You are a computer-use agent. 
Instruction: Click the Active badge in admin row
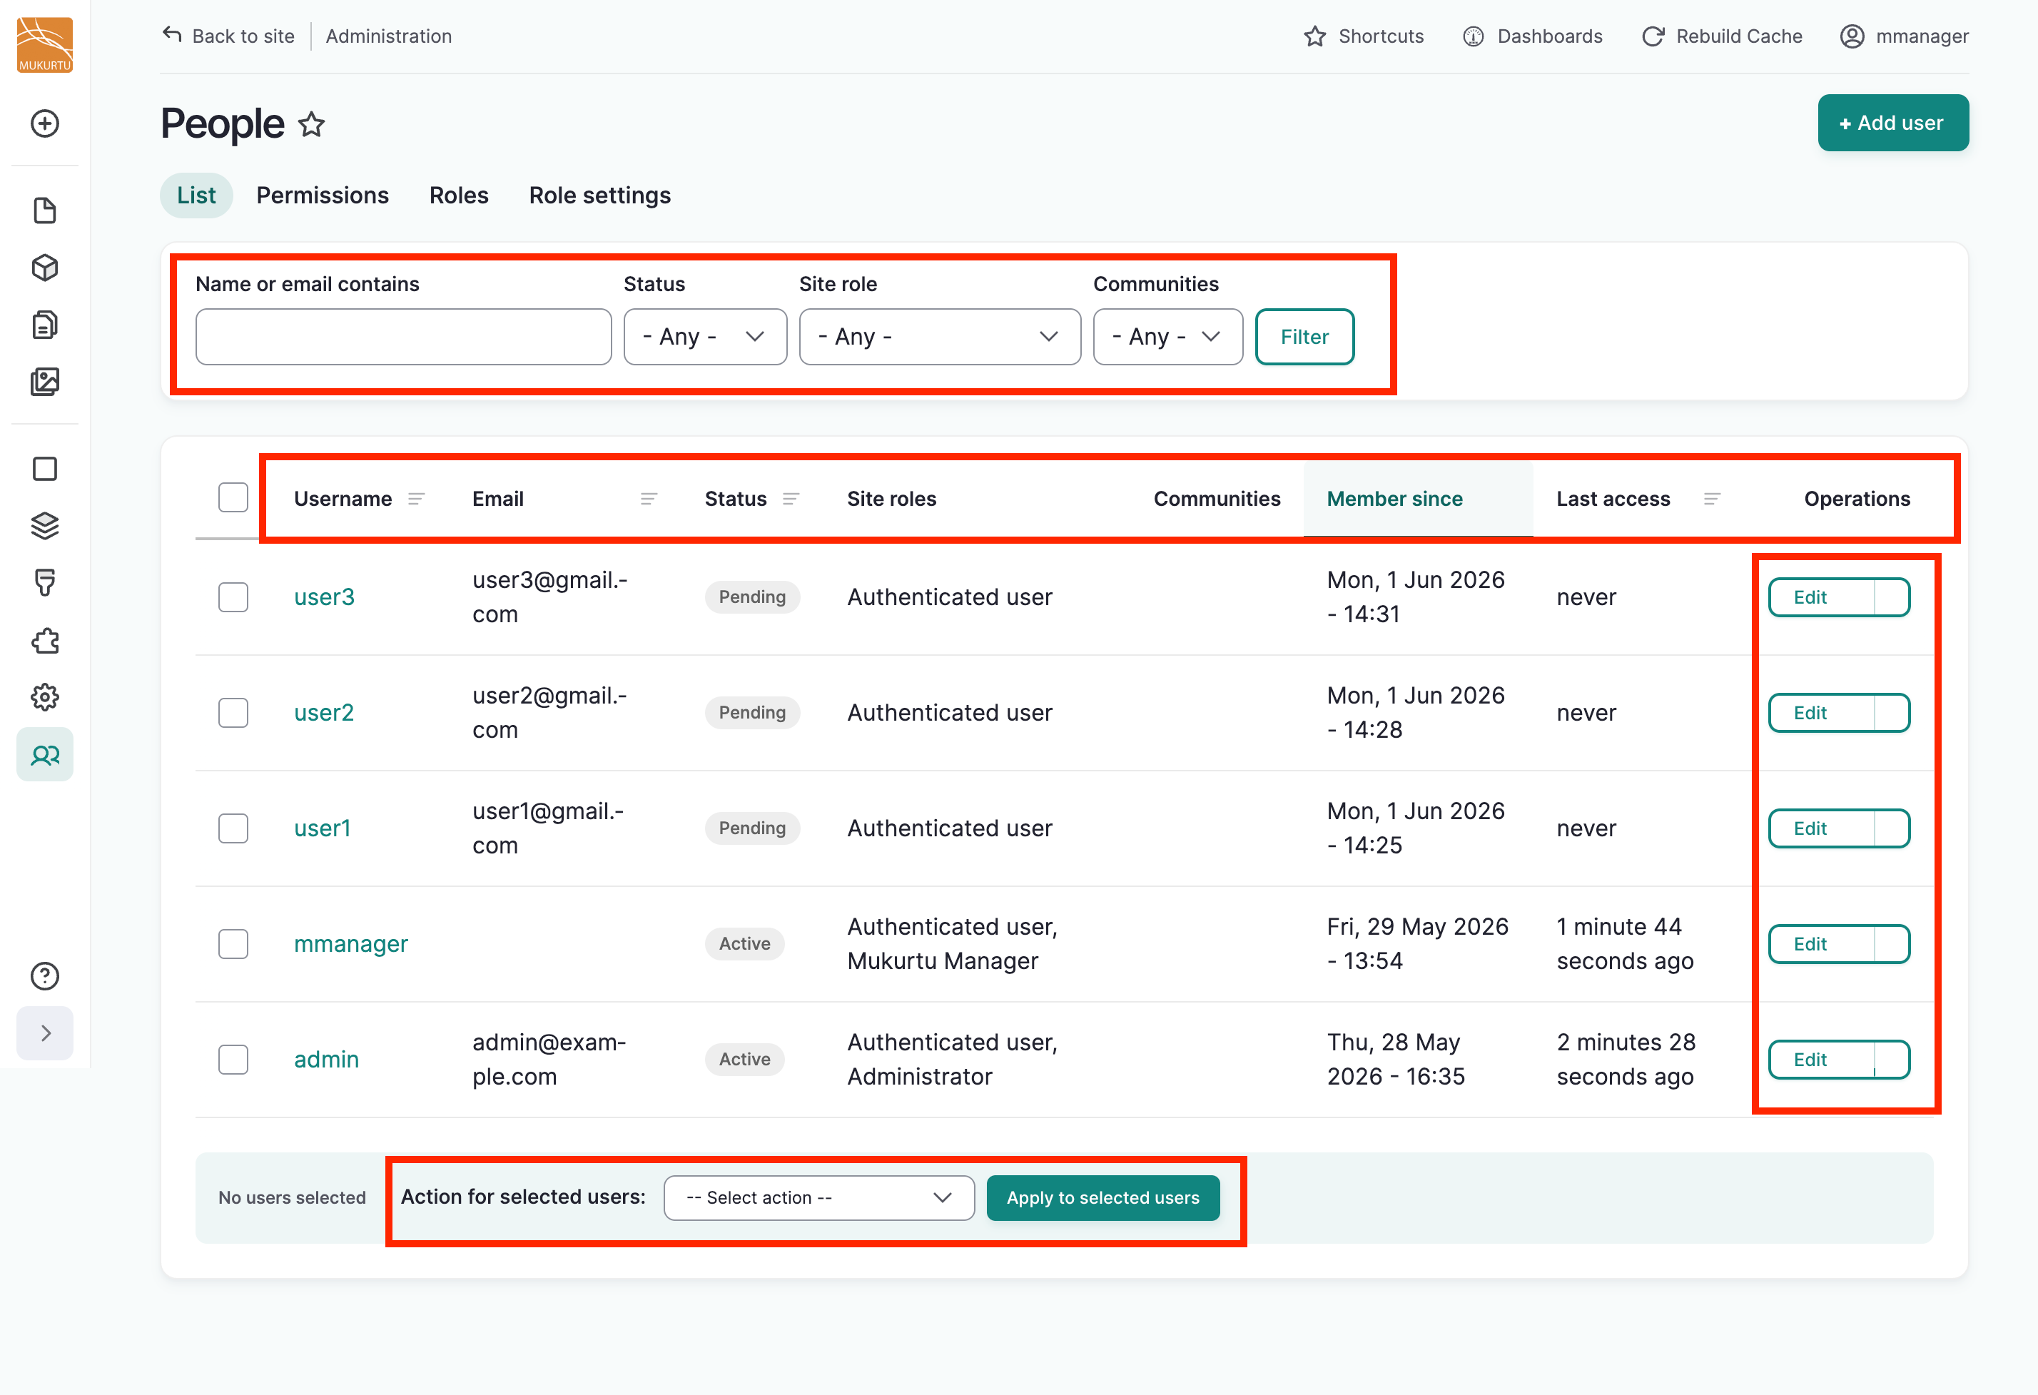(x=744, y=1060)
